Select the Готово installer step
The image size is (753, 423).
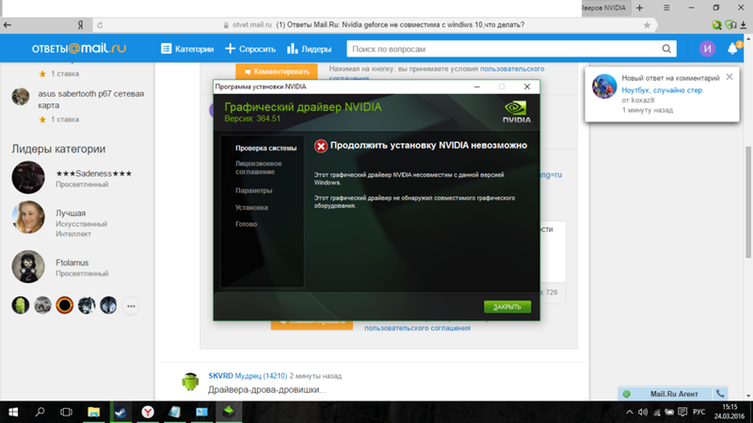(246, 224)
